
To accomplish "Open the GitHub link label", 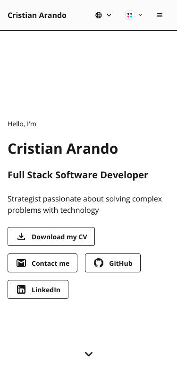I will (x=121, y=263).
